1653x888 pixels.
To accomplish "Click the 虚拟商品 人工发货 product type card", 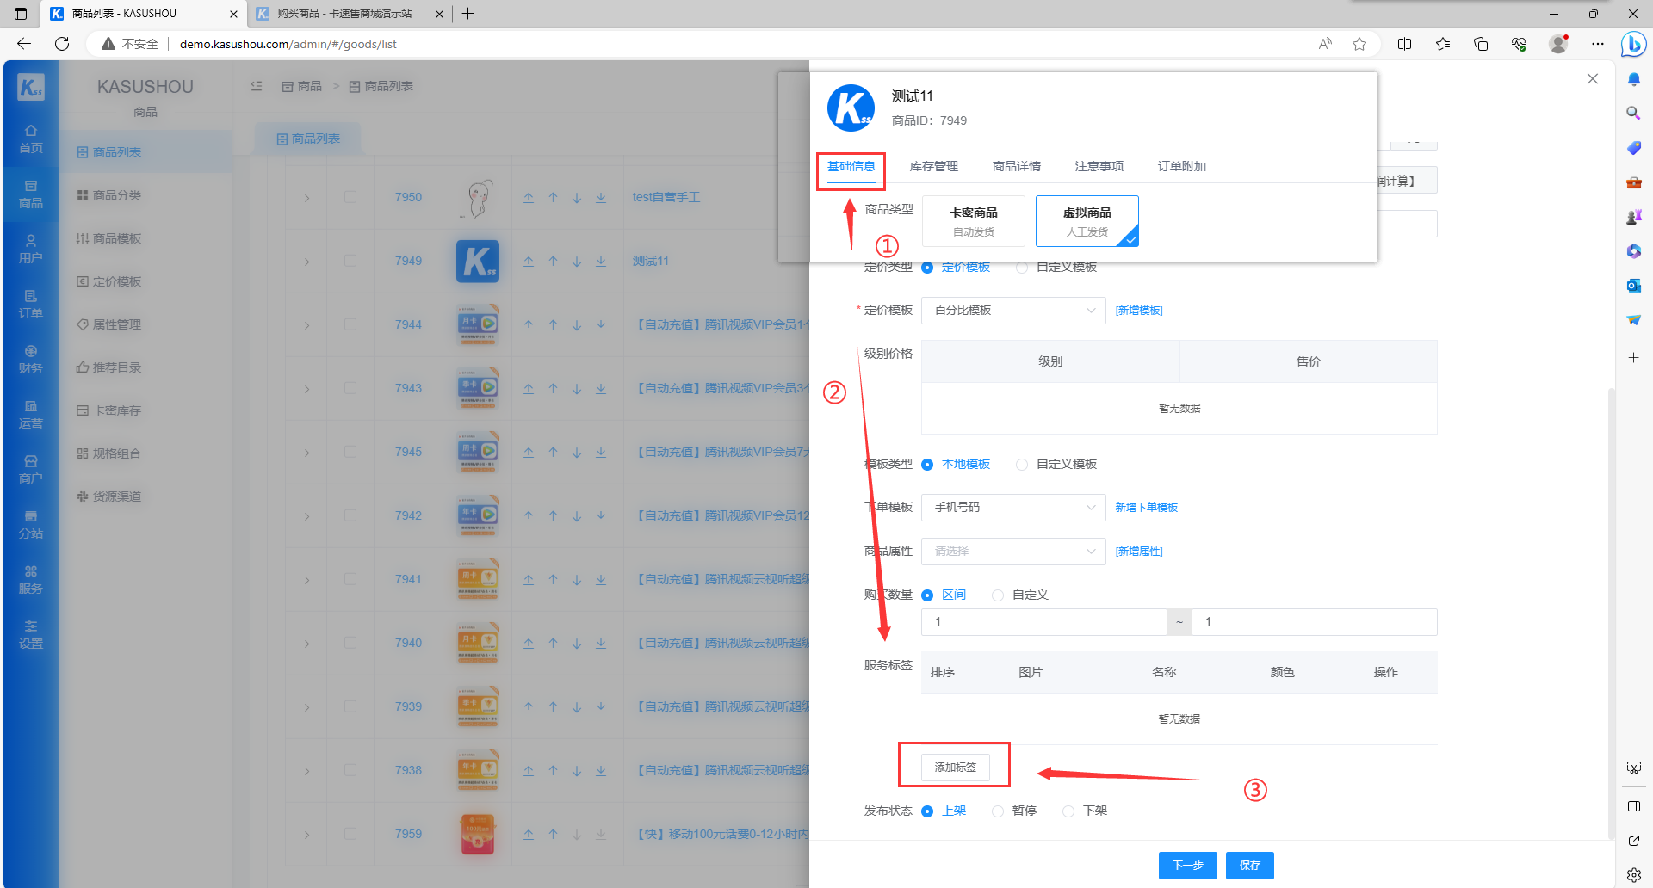I will [x=1087, y=221].
